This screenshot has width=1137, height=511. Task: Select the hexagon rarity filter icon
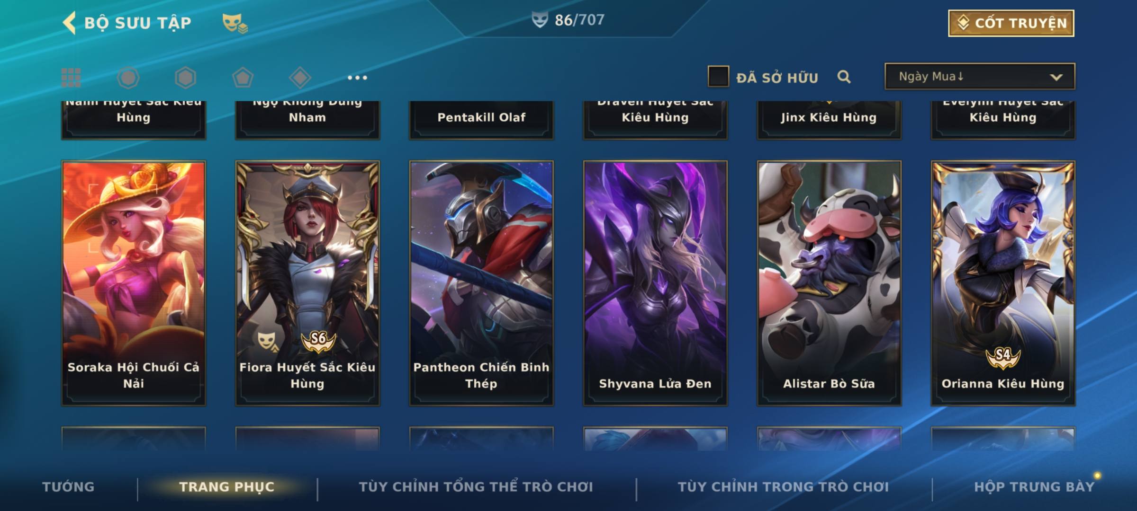pos(185,78)
